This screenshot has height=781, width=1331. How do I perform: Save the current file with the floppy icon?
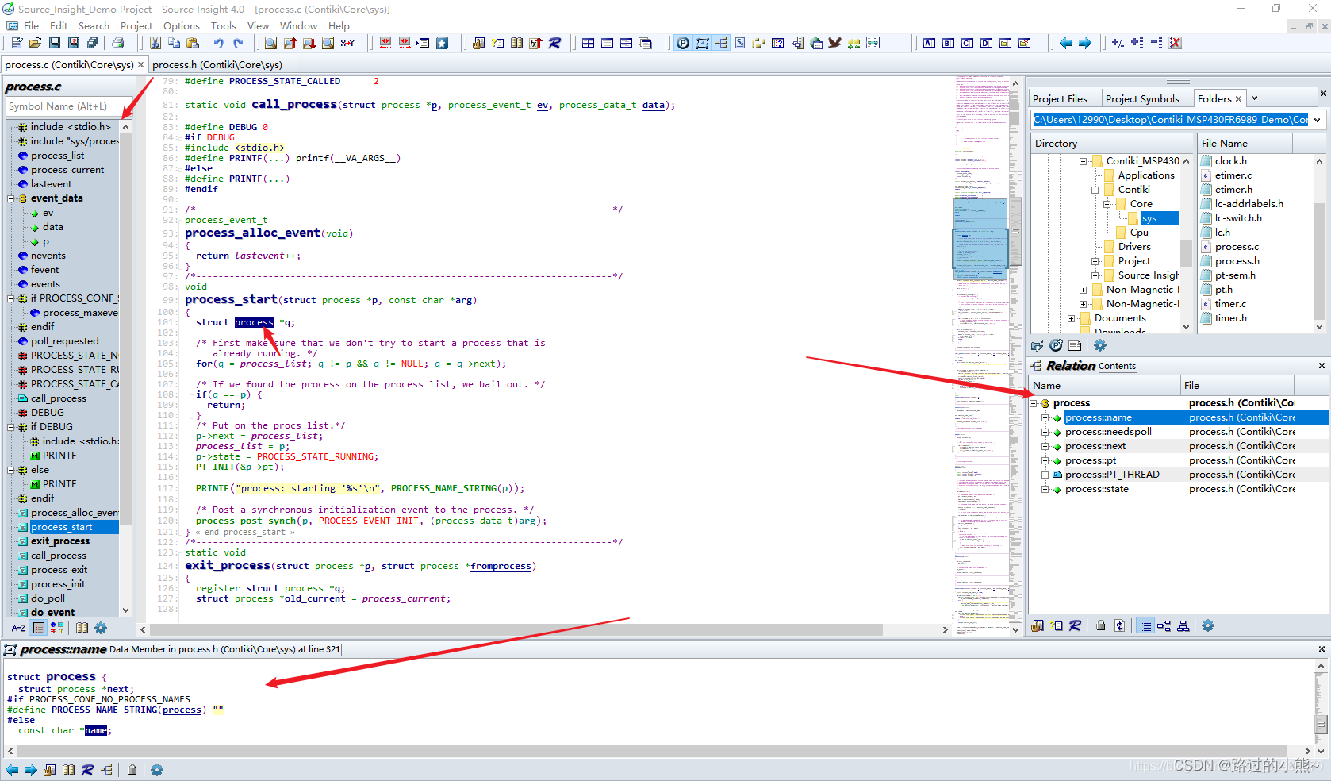pyautogui.click(x=54, y=43)
